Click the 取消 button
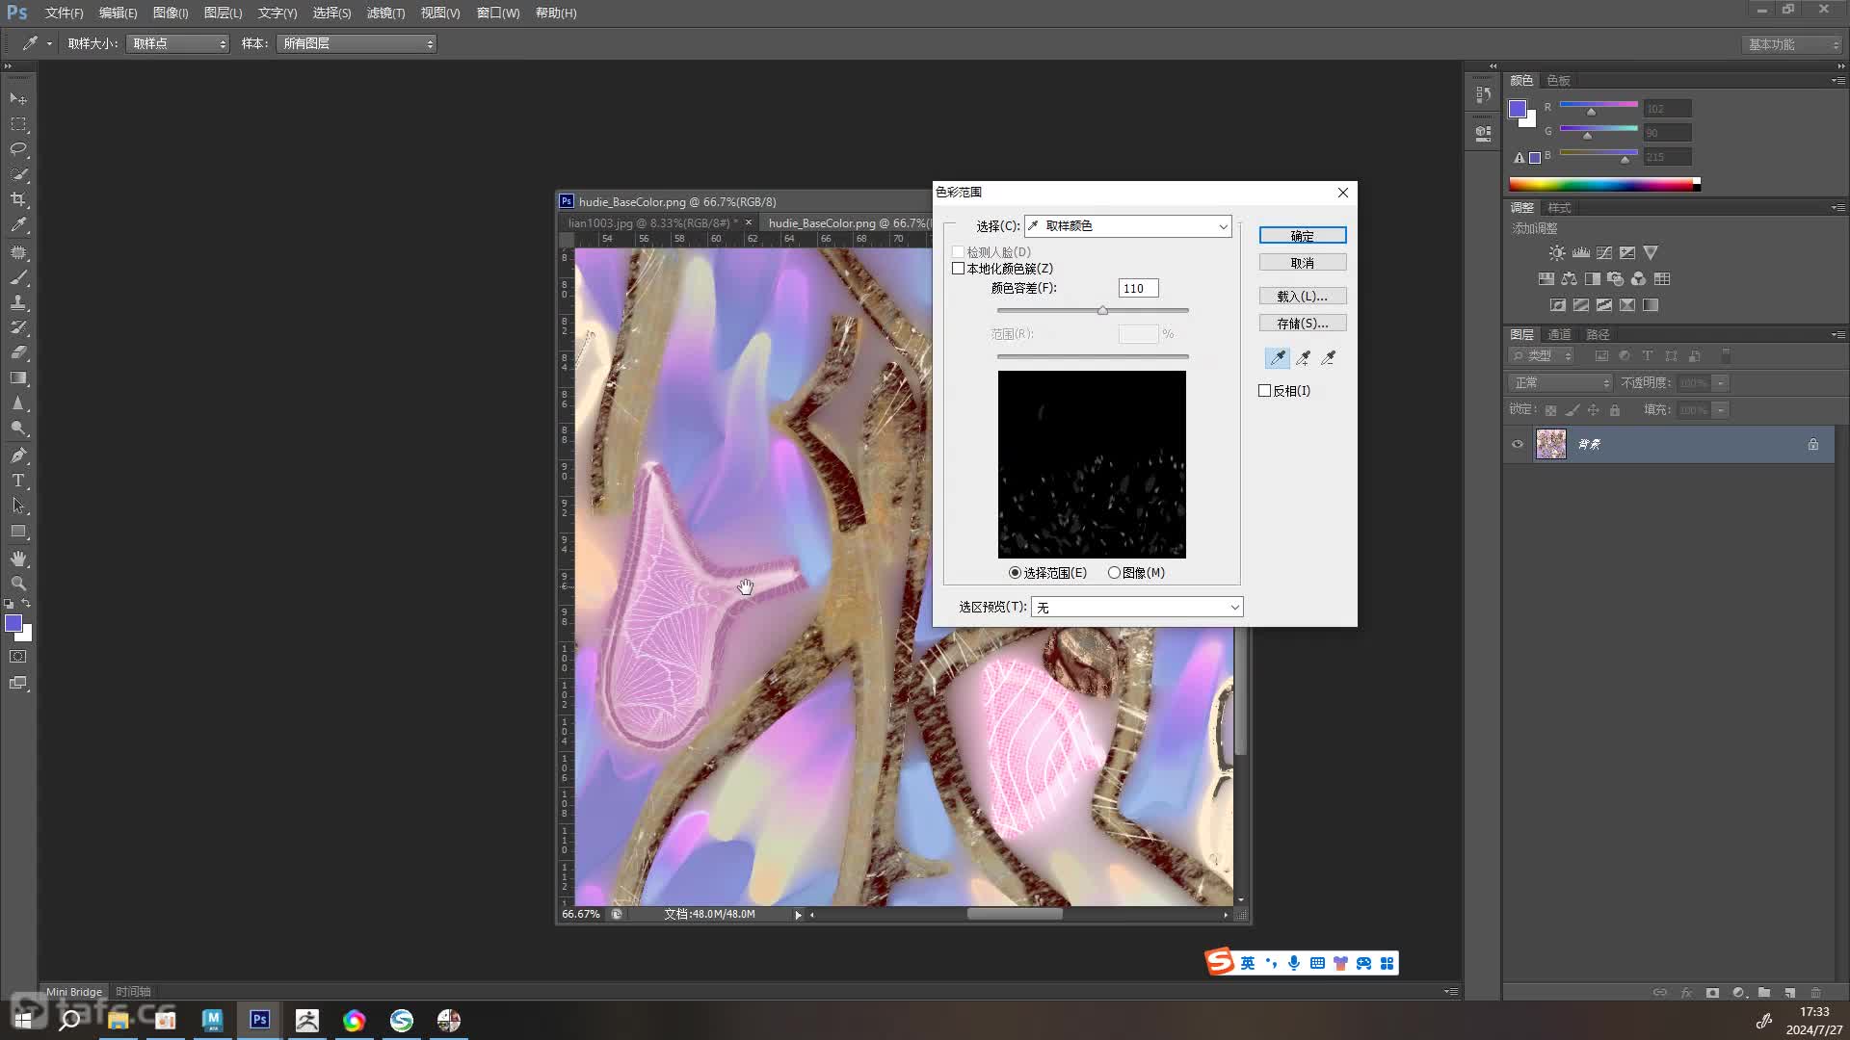 [1303, 263]
